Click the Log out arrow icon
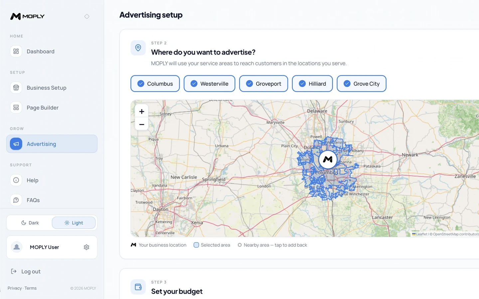This screenshot has width=479, height=299. click(x=14, y=271)
